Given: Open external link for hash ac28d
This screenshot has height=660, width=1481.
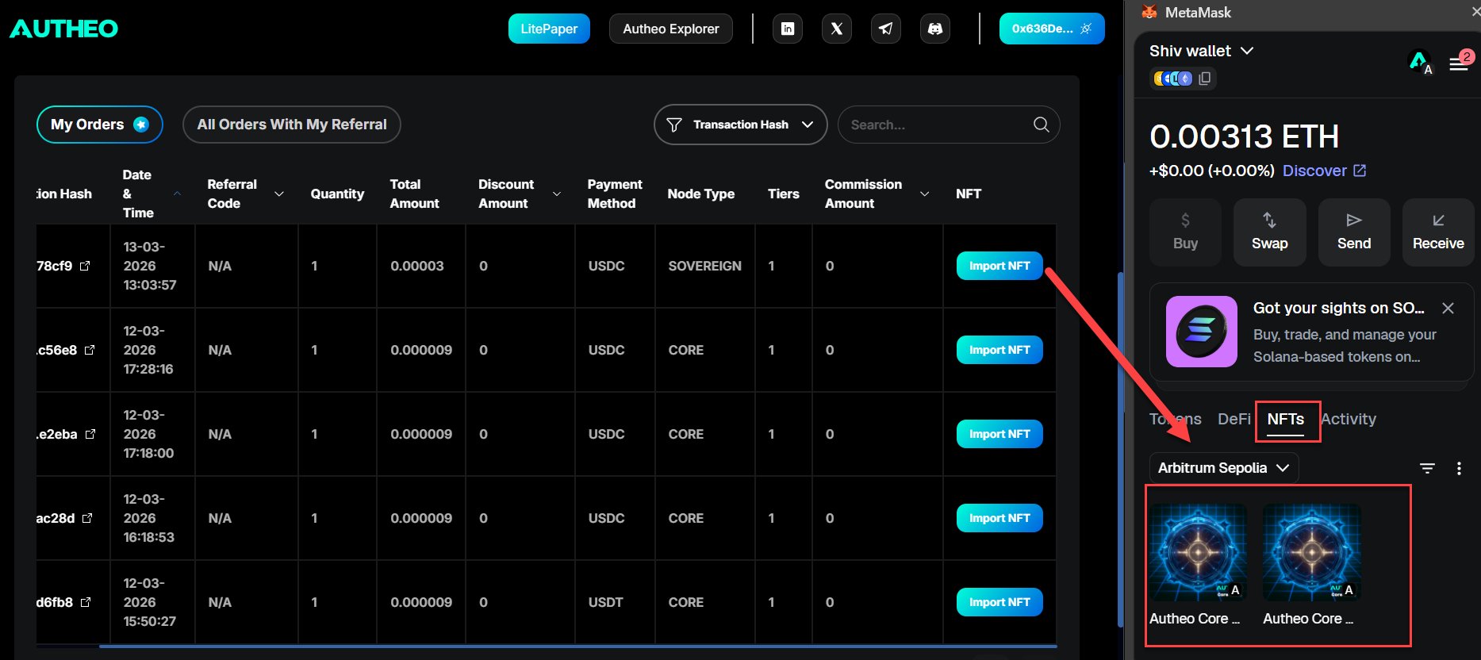Looking at the screenshot, I should coord(87,518).
